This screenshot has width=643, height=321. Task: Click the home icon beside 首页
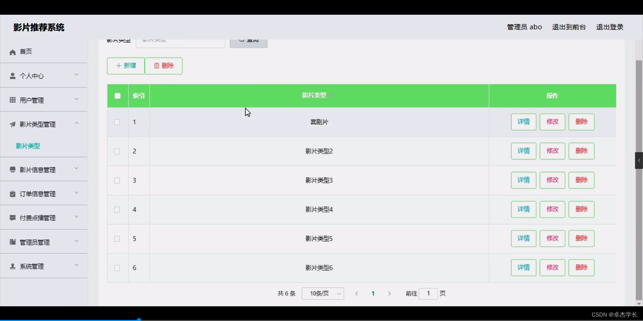[12, 52]
